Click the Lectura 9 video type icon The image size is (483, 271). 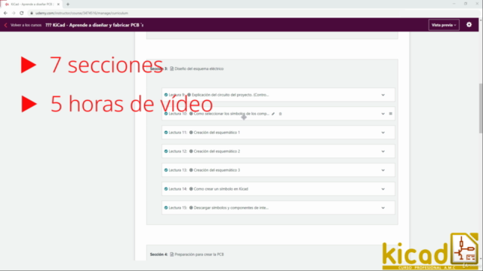[x=189, y=95]
